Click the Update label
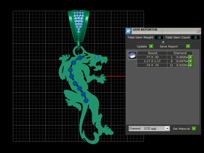Screen dimensions: 204x153 click(x=142, y=46)
